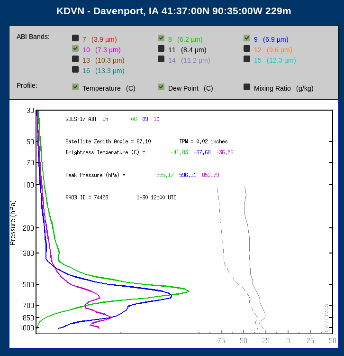Click the green channel 08 curve peak
This screenshot has height=356, width=344.
[189, 291]
